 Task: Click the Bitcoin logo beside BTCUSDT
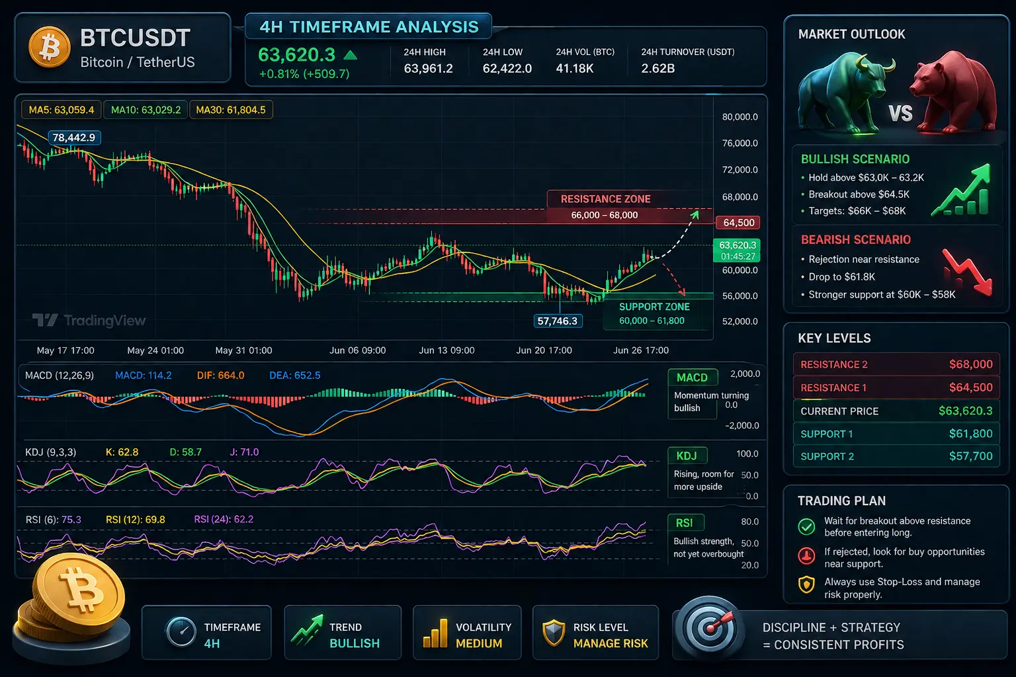pyautogui.click(x=50, y=47)
